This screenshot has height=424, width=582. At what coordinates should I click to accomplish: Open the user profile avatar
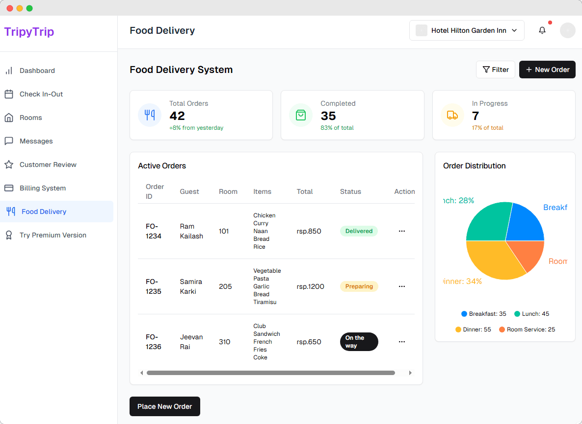point(567,30)
